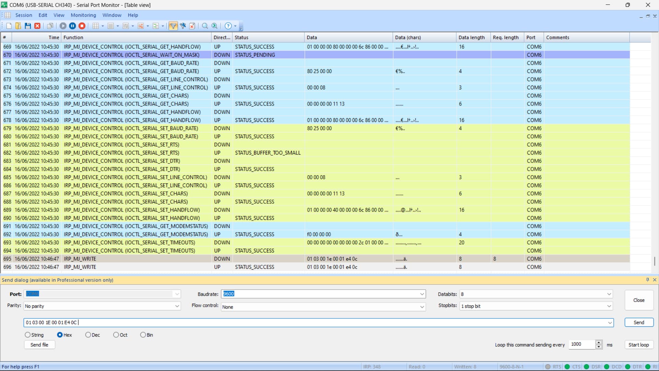
Task: Pin the Send dialog panel
Action: point(647,280)
